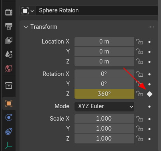
Task: Open the Object Constraints properties tab
Action: 9,131
